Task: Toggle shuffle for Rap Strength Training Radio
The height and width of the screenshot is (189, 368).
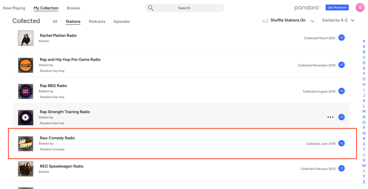Action: point(341,117)
